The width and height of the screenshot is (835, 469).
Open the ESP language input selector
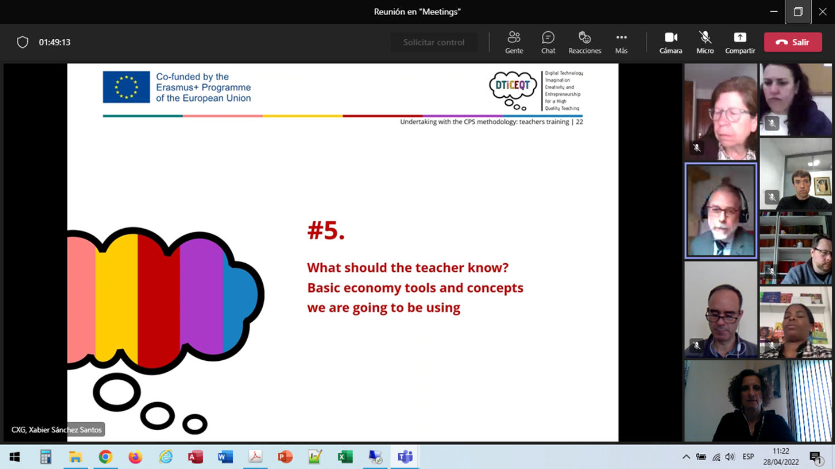(748, 457)
